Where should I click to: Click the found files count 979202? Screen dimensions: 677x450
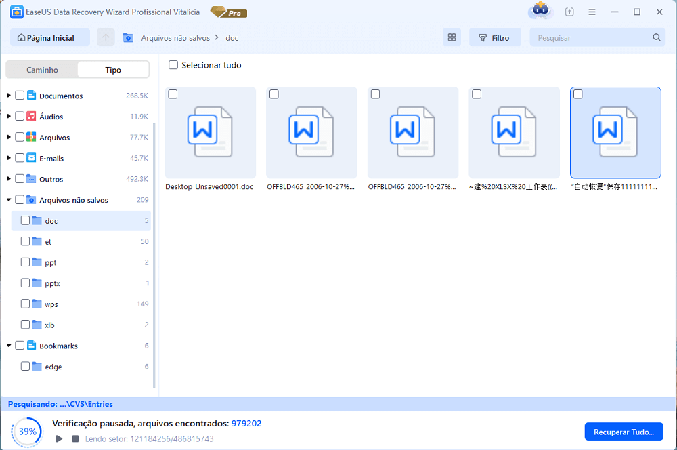click(x=246, y=423)
